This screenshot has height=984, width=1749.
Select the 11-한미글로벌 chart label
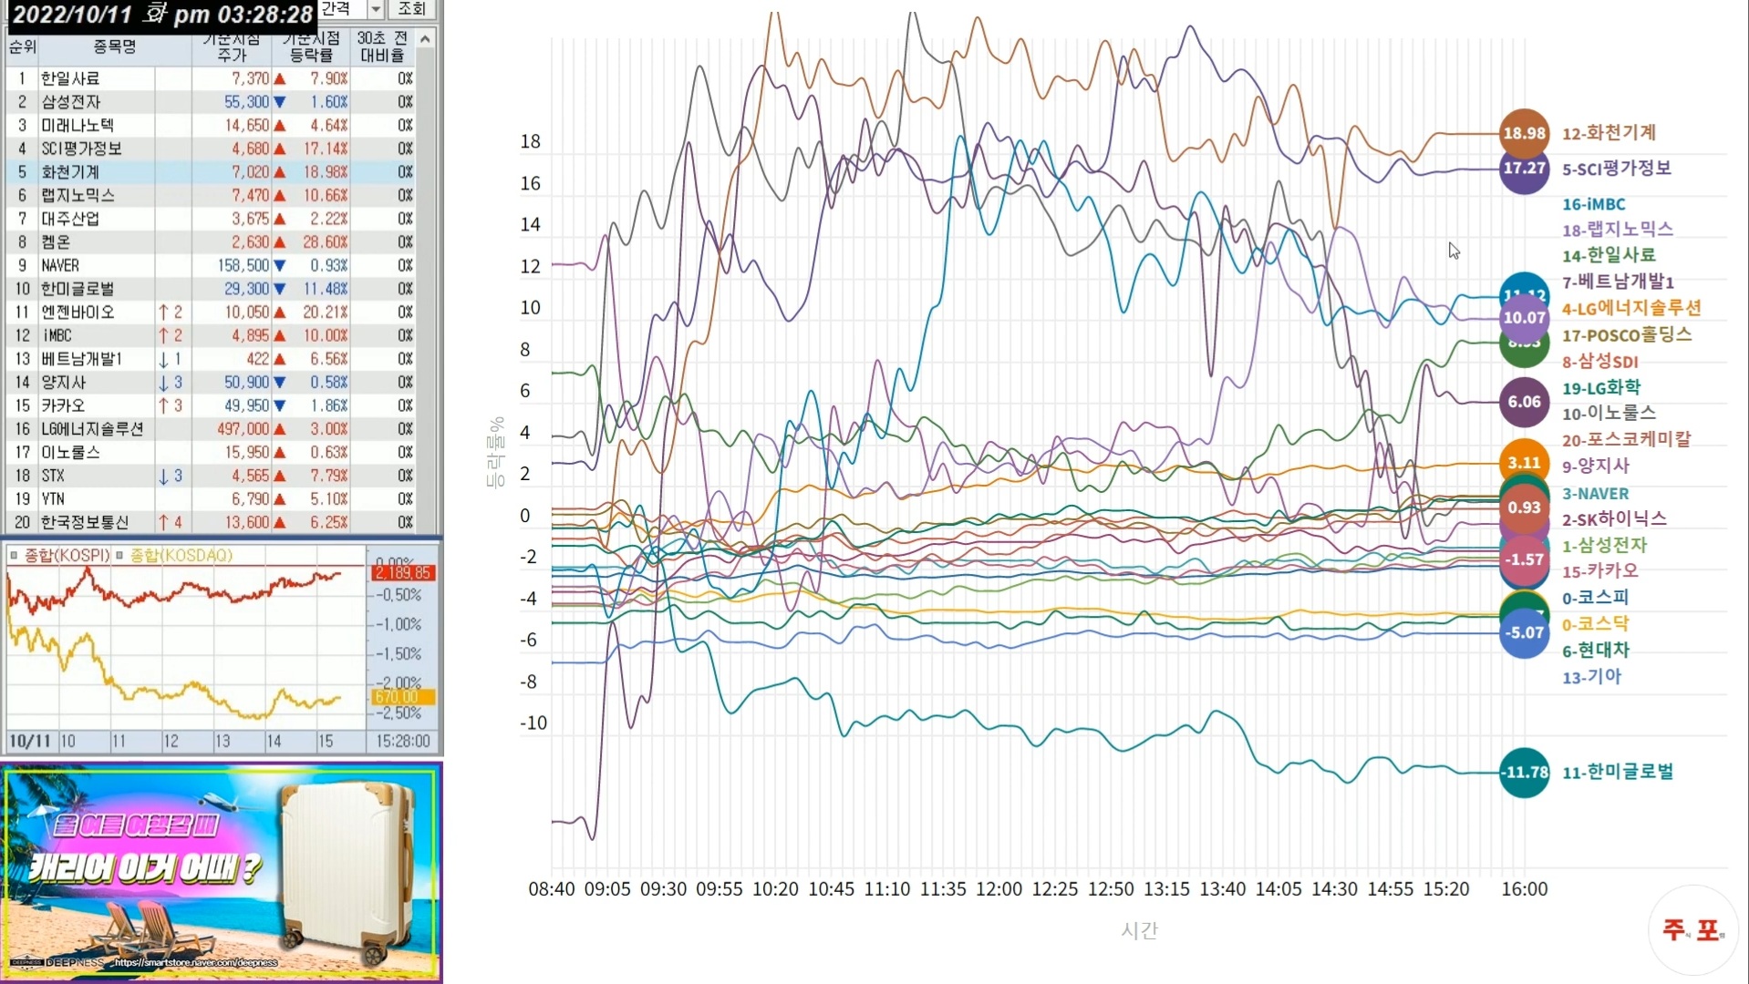click(1618, 773)
